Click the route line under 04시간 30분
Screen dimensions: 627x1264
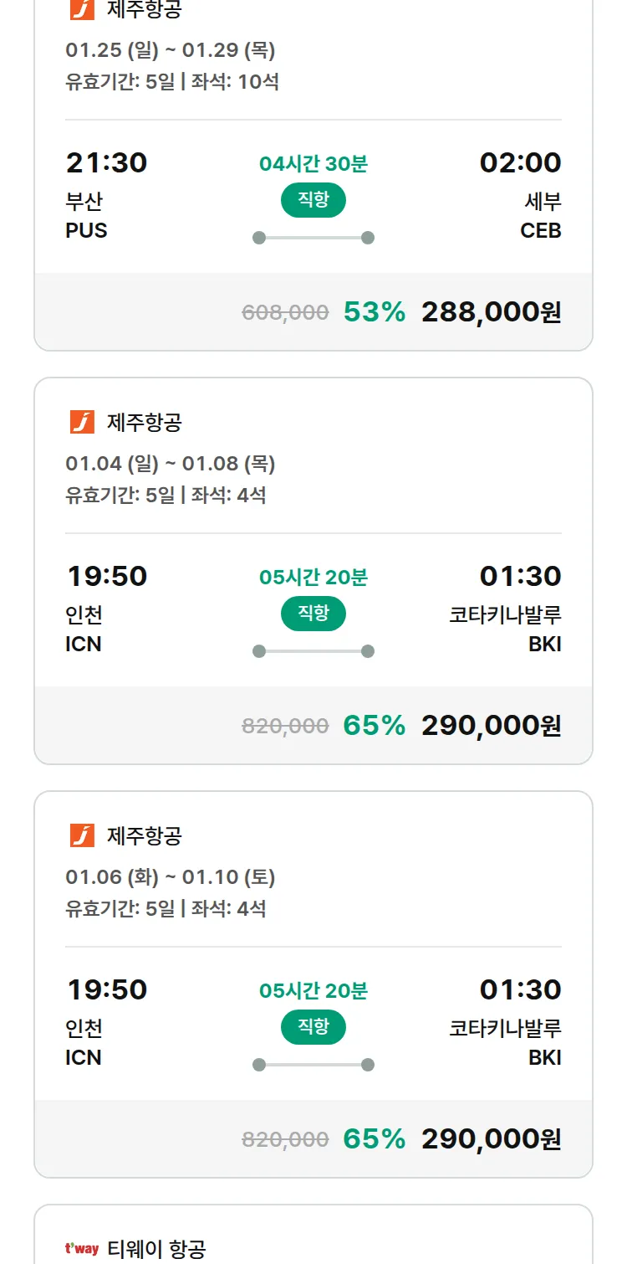pos(313,238)
